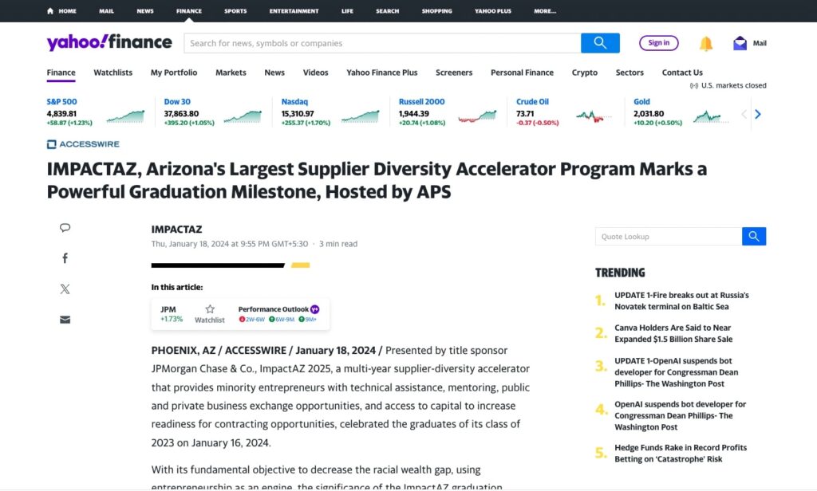Open trending story about Hedge Funds record profits
Image resolution: width=817 pixels, height=491 pixels.
pos(681,453)
